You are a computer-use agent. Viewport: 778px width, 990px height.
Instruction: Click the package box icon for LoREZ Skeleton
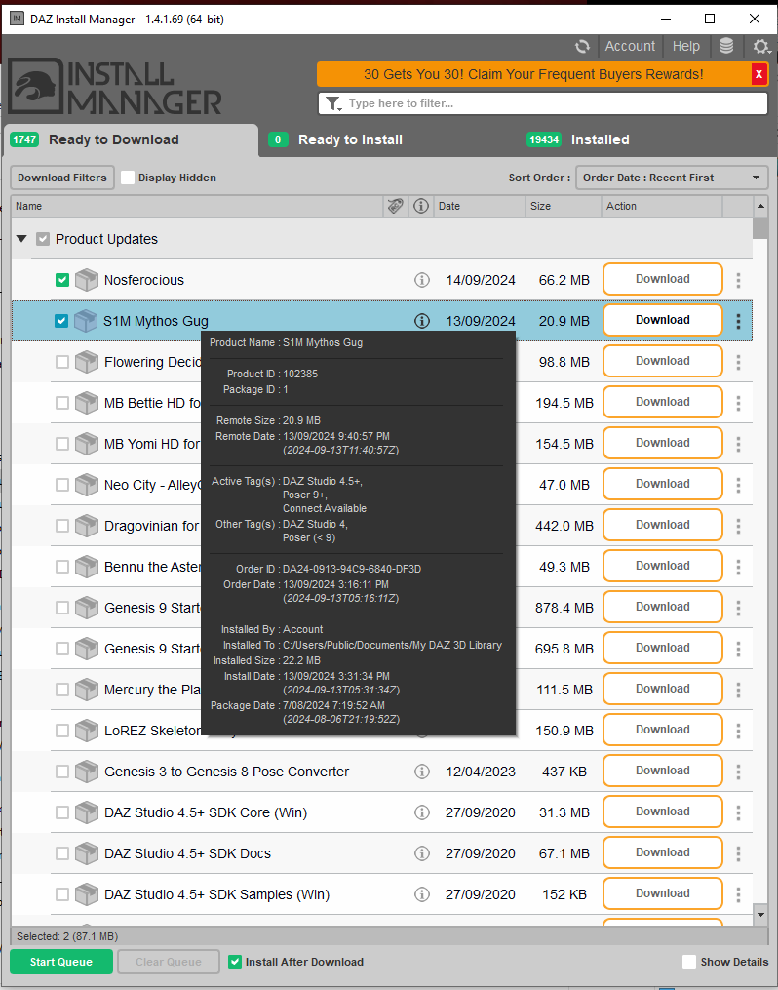pyautogui.click(x=87, y=731)
